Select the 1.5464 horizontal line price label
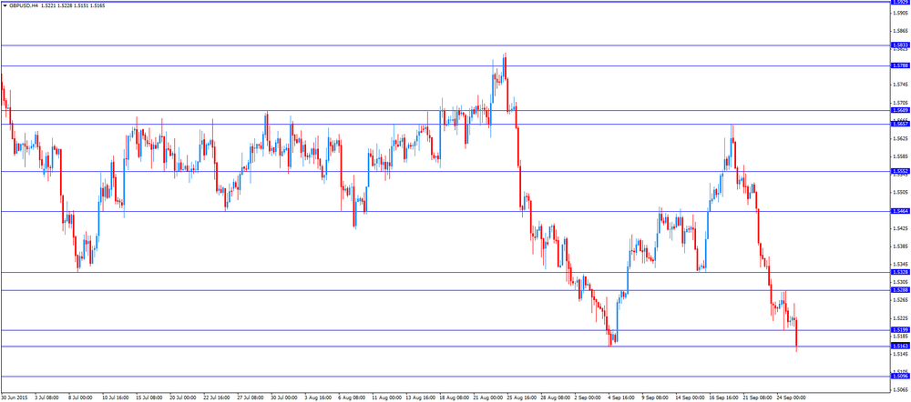 899,211
